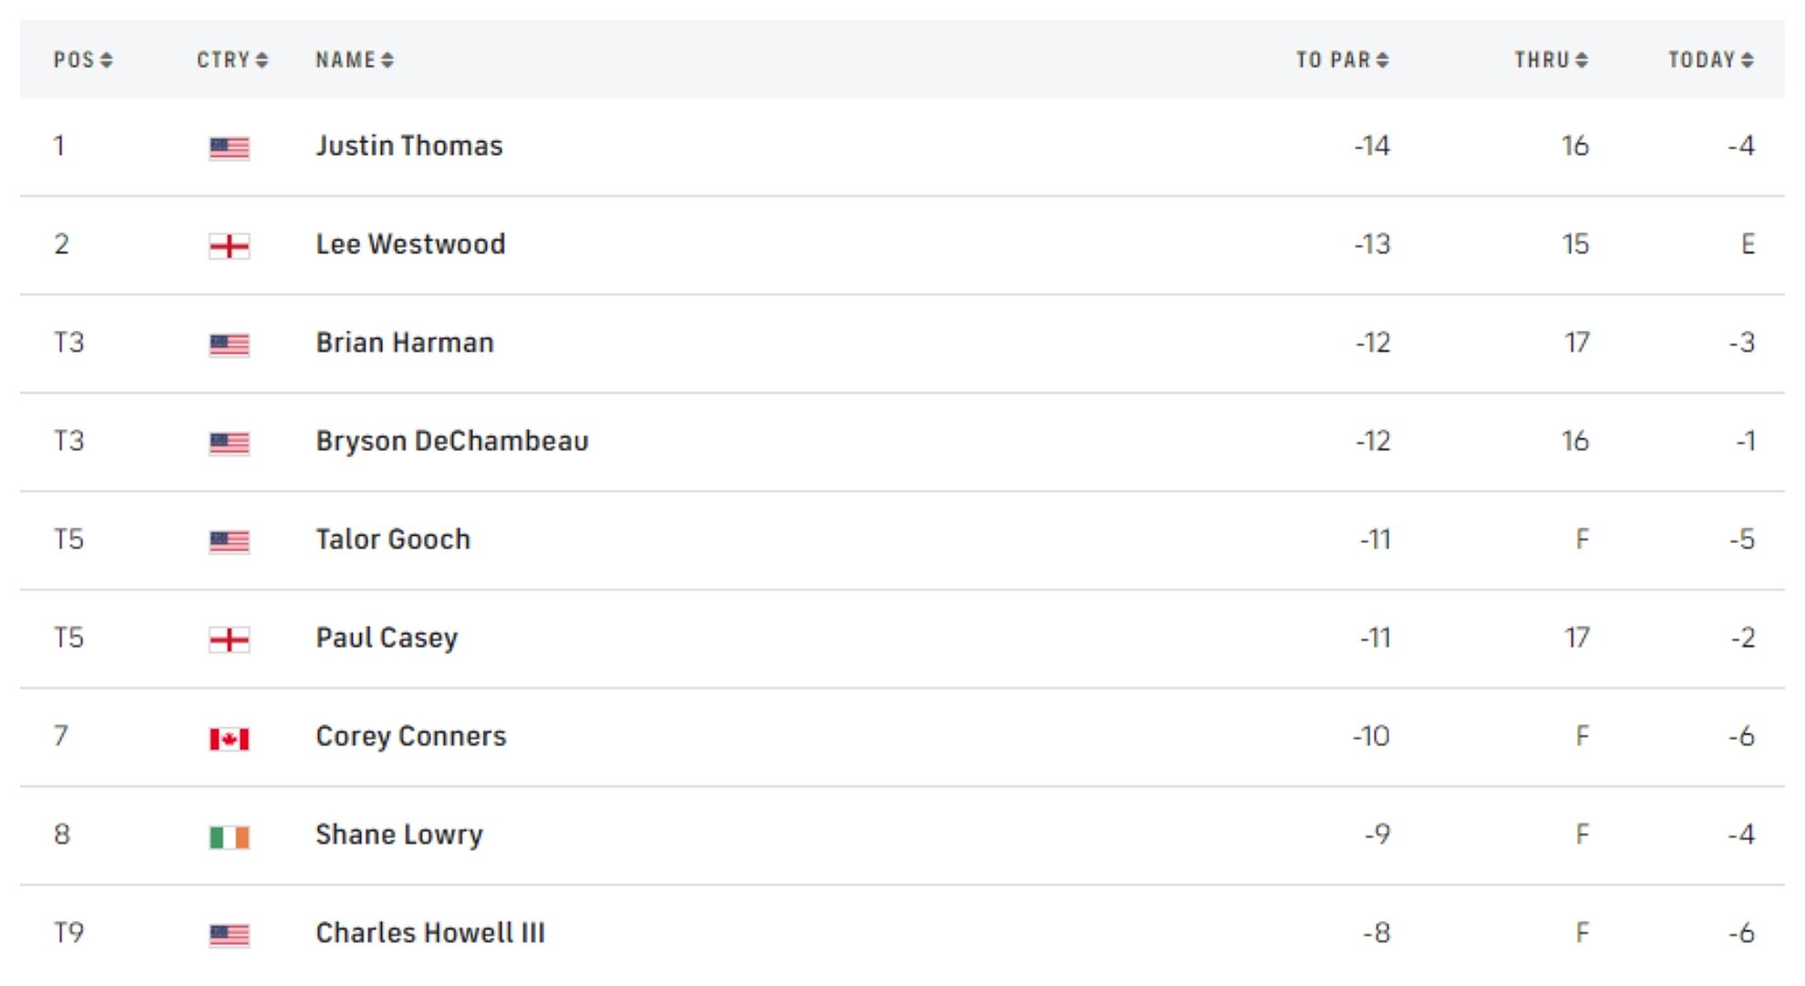The image size is (1805, 986).
Task: Sort by TO PAR column
Action: coord(1342,60)
